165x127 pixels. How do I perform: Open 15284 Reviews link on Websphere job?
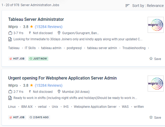point(49,85)
